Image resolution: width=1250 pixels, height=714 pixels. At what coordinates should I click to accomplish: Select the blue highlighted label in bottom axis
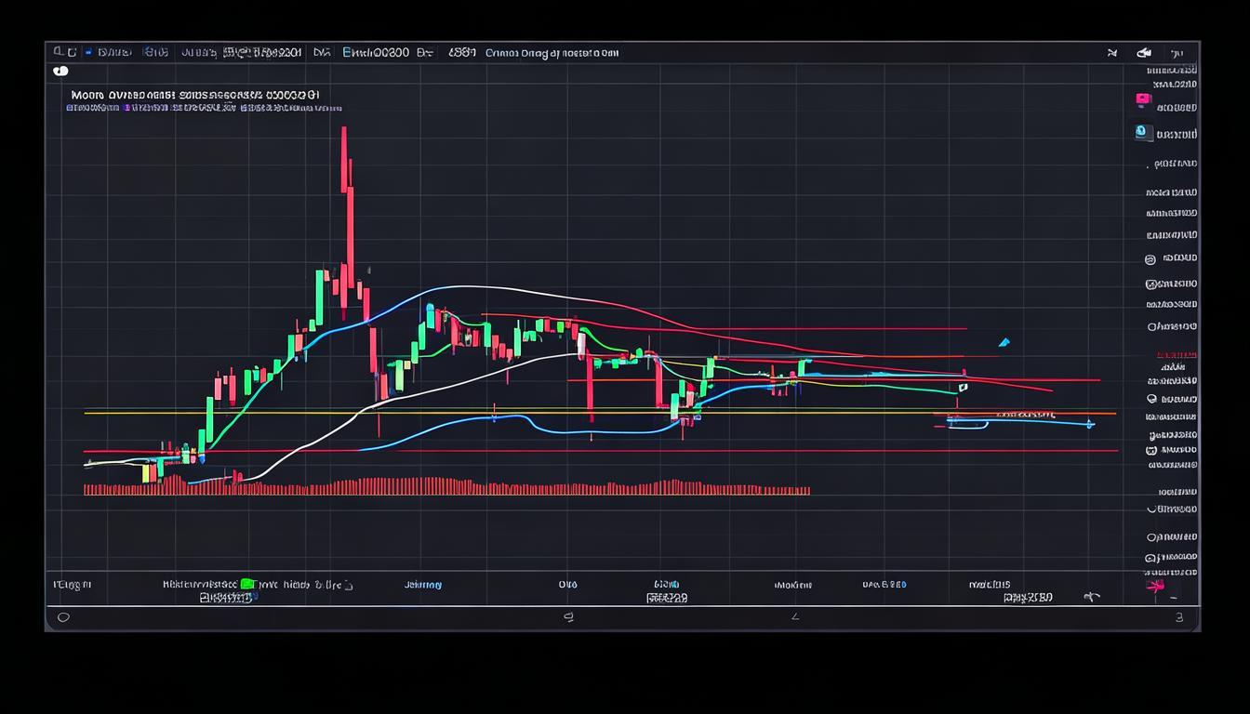[x=423, y=585]
